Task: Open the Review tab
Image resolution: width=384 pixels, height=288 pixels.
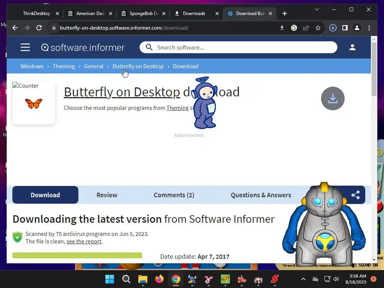Action: (x=107, y=195)
